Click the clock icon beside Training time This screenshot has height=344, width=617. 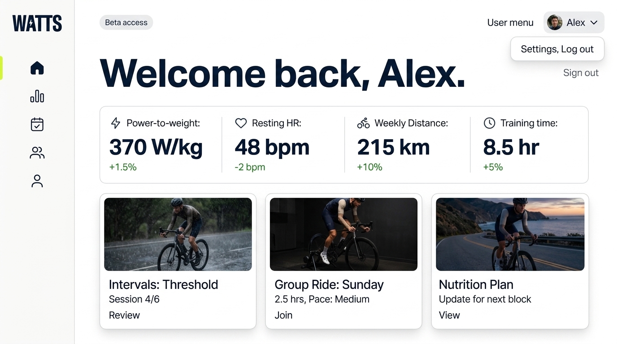[489, 123]
